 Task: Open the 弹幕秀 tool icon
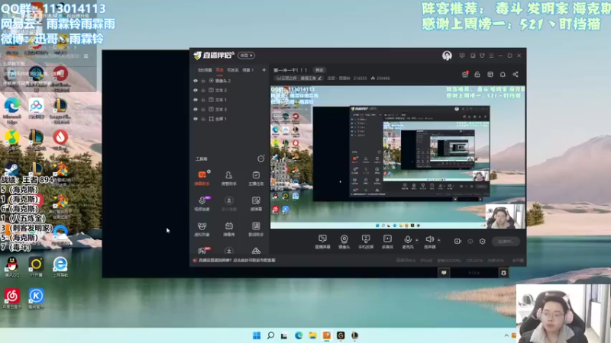(228, 229)
